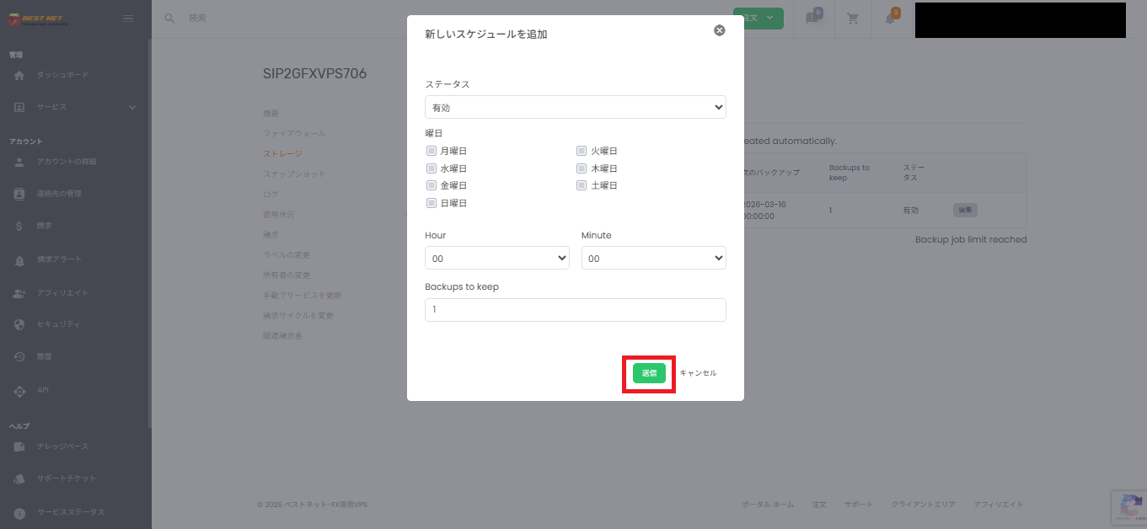Check the 月曜日 weekday checkbox
The width and height of the screenshot is (1147, 529).
(x=432, y=150)
